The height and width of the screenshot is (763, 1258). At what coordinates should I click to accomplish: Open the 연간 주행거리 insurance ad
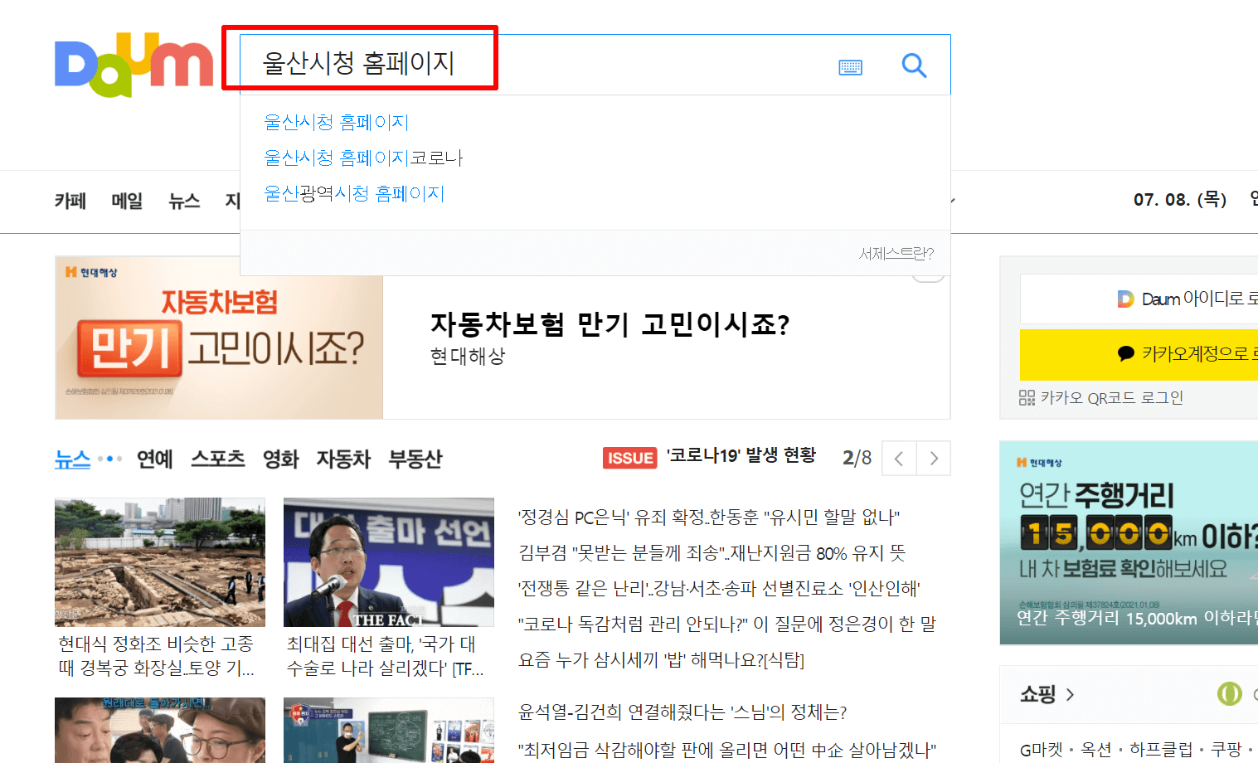pos(1129,542)
